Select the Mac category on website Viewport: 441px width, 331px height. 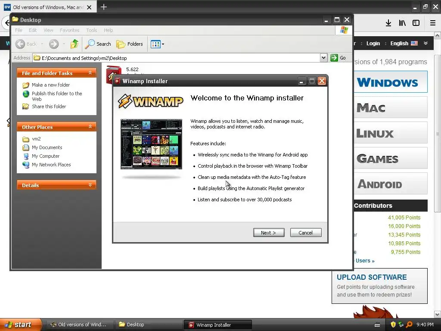391,107
